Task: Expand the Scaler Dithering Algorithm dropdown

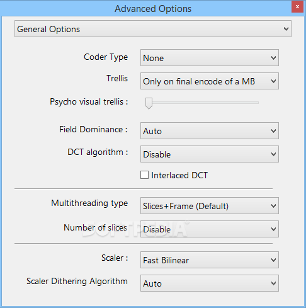Action: point(210,283)
